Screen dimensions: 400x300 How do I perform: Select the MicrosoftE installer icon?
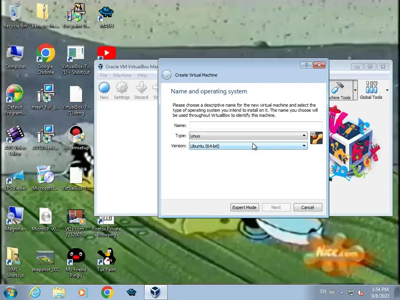pyautogui.click(x=45, y=178)
